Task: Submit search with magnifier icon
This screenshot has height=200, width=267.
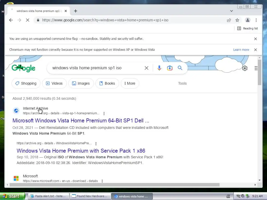Action: [180, 68]
